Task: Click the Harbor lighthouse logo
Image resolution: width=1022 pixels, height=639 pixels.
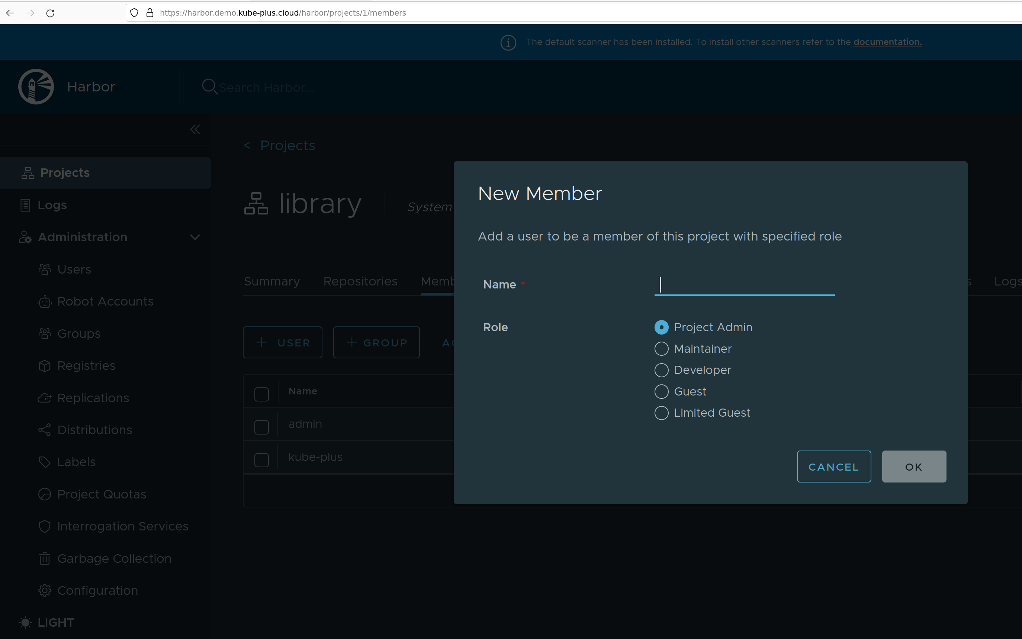Action: [36, 87]
